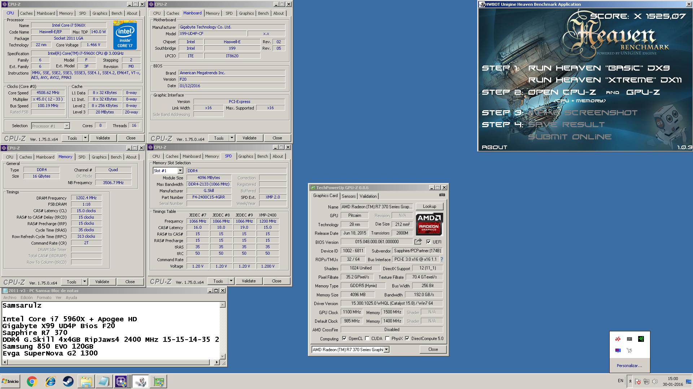Click Notepad vertical scrollbar down arrow
This screenshot has width=693, height=389.
223,357
